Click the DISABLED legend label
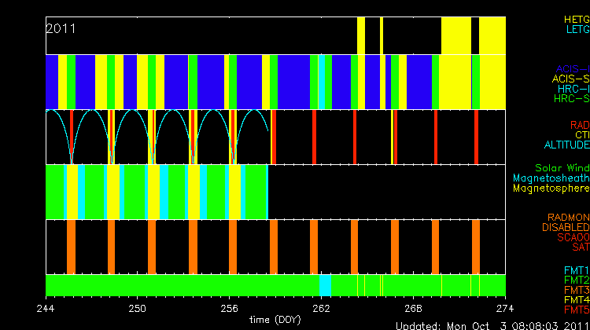 (x=566, y=228)
